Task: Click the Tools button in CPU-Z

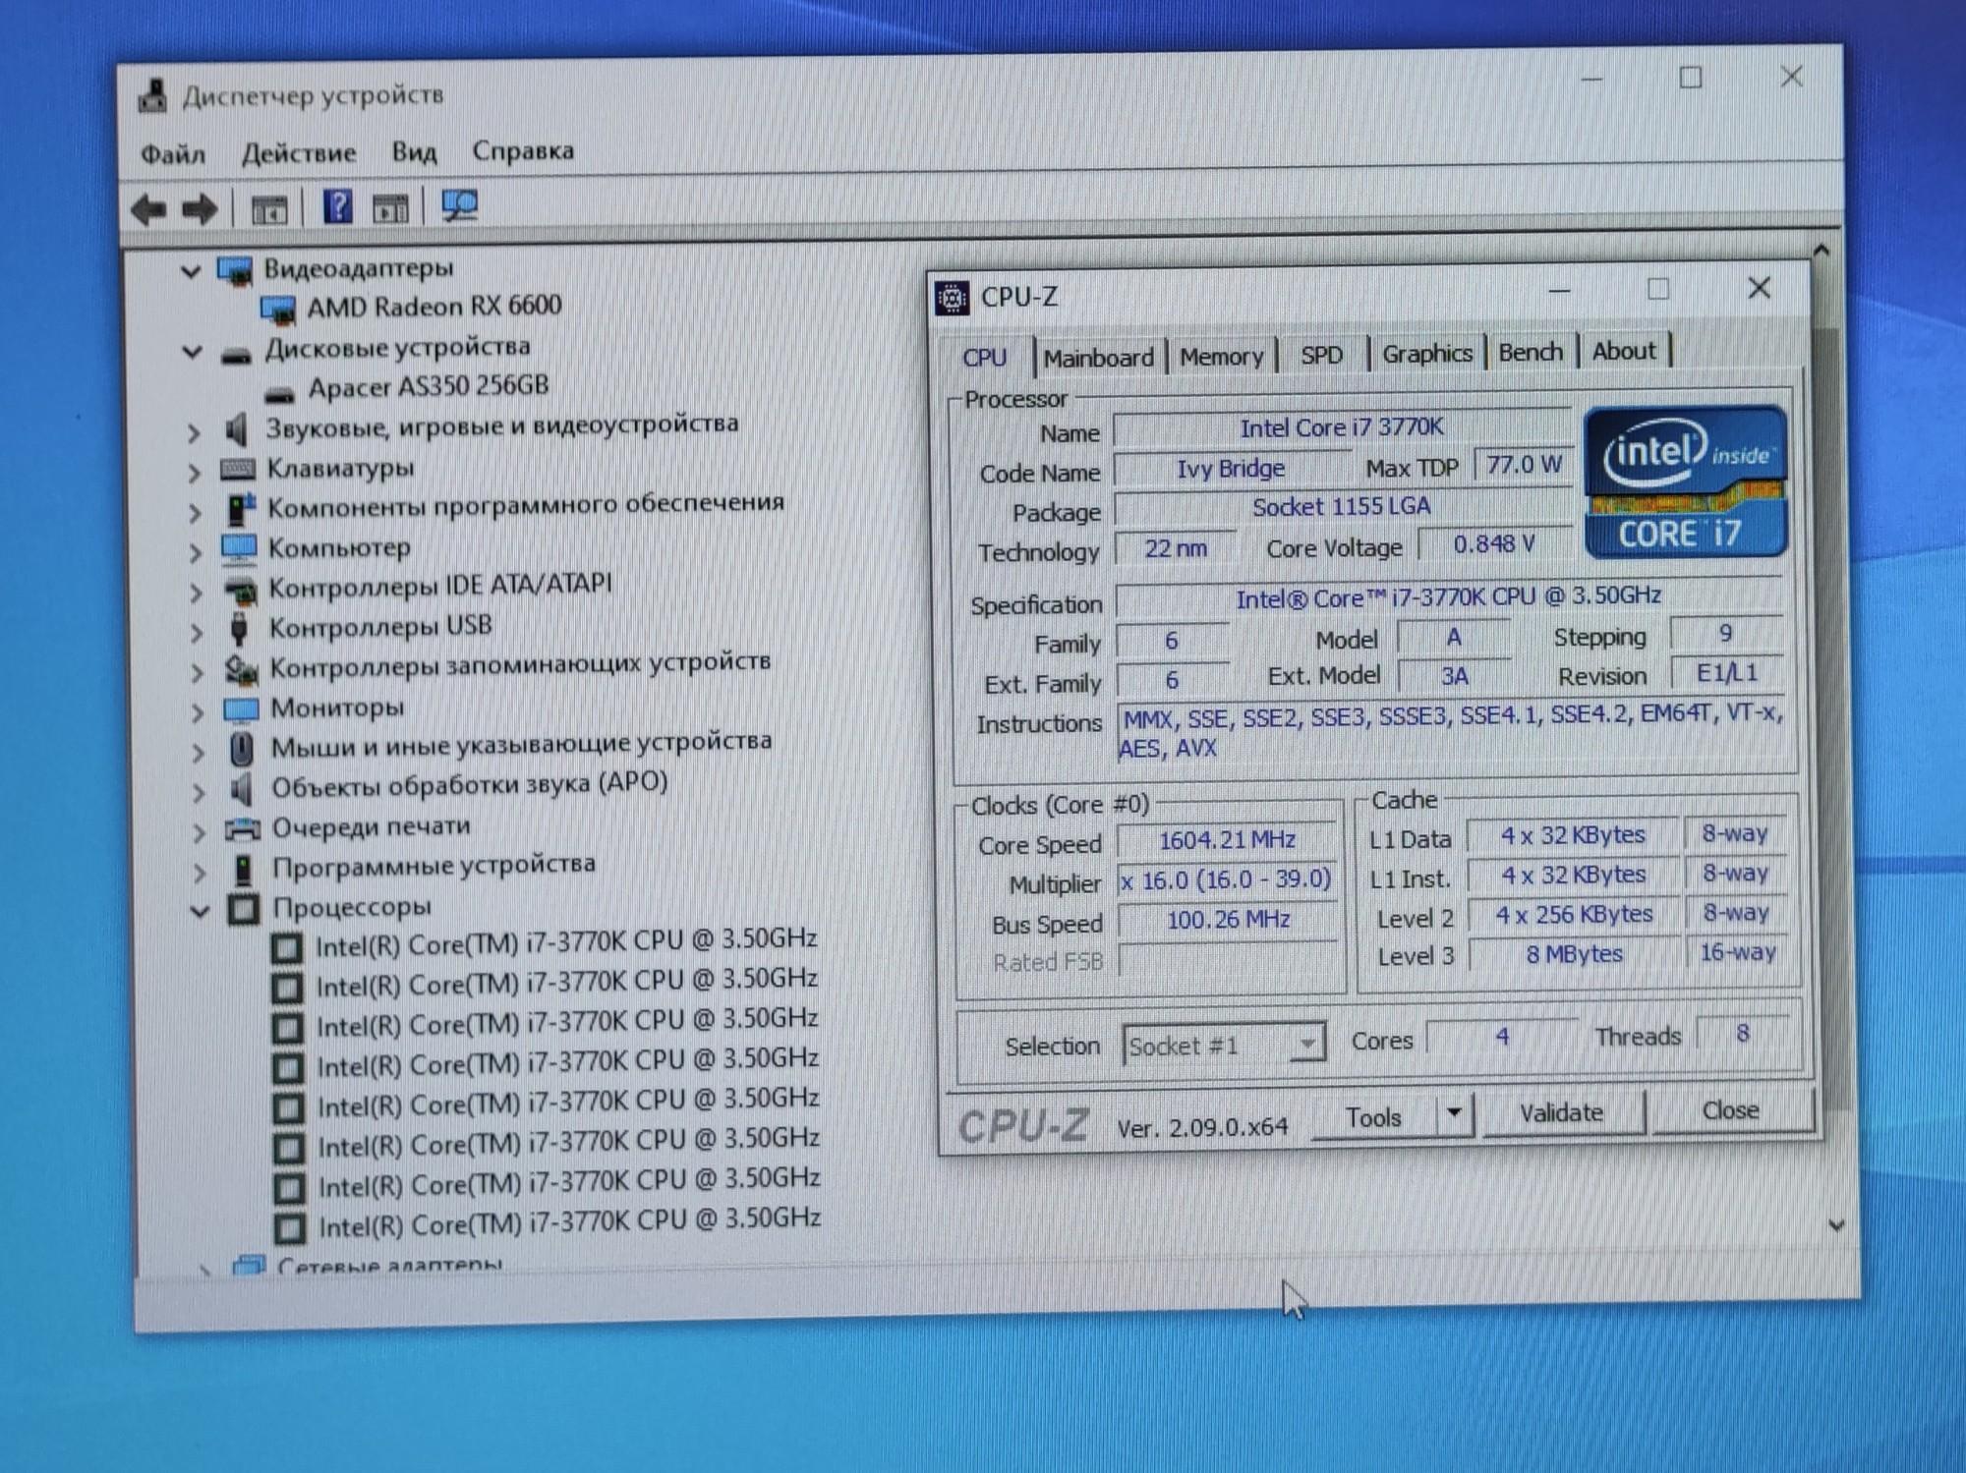Action: pyautogui.click(x=1373, y=1116)
